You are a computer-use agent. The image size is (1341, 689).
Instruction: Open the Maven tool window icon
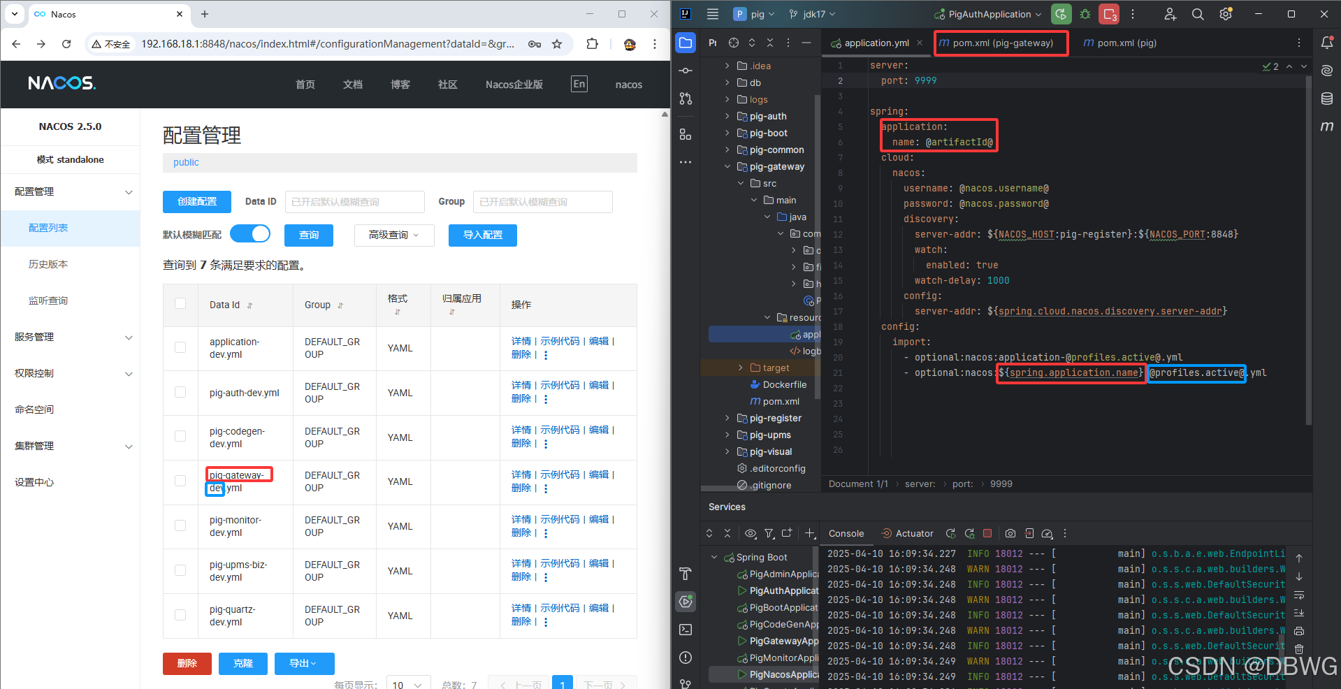click(1327, 126)
